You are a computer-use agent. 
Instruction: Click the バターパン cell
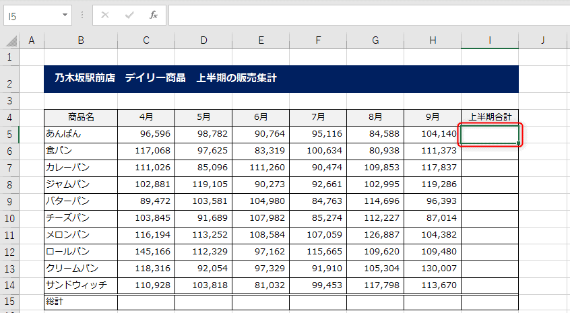(81, 201)
